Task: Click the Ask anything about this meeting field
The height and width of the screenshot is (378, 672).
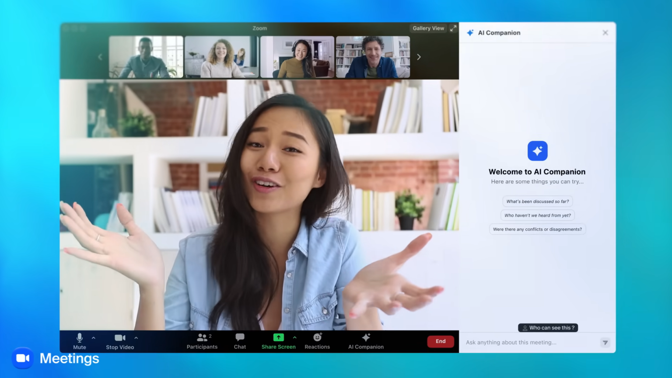Action: point(525,342)
